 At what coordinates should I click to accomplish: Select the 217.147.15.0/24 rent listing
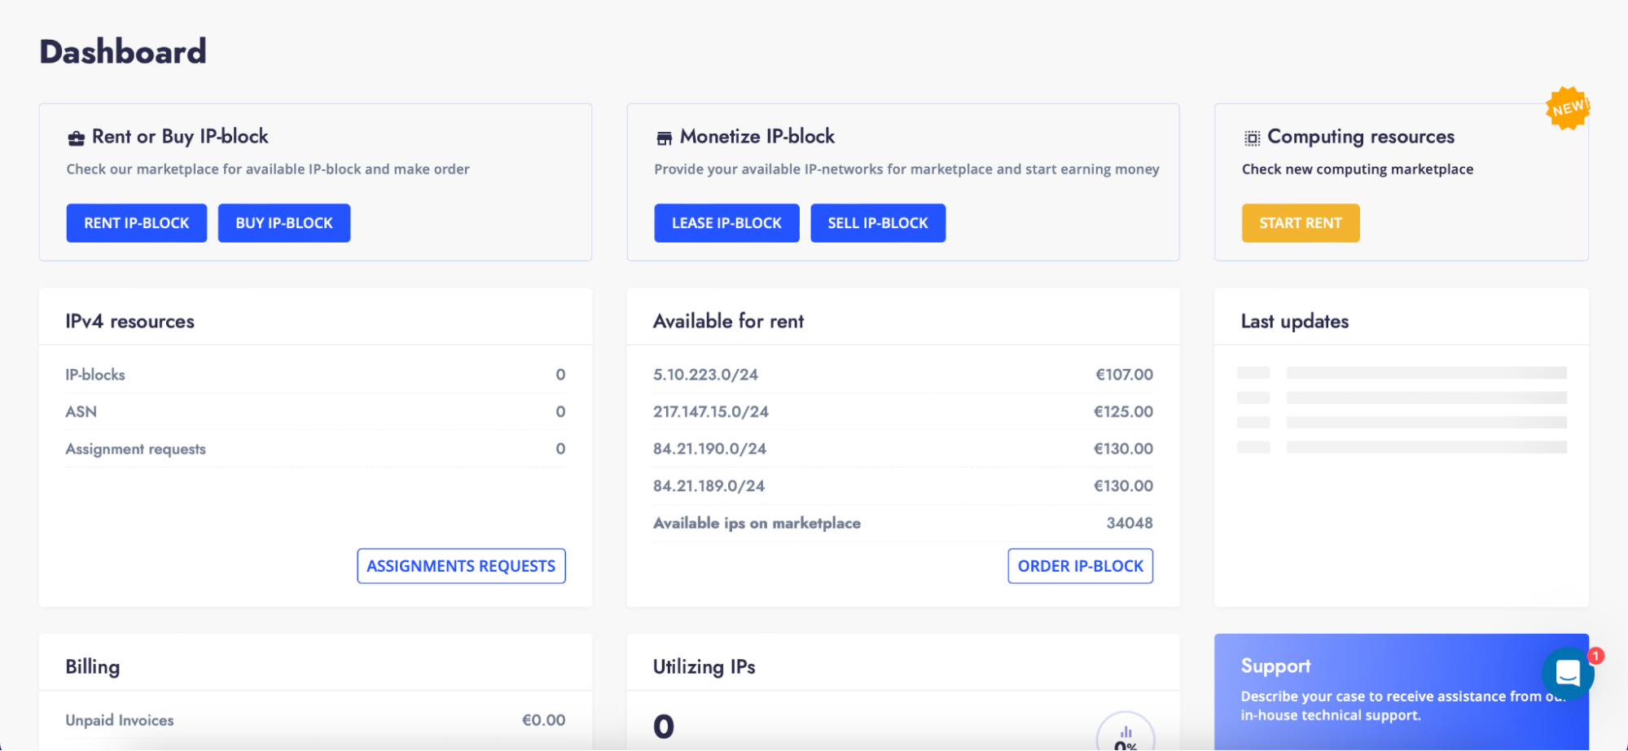point(710,412)
